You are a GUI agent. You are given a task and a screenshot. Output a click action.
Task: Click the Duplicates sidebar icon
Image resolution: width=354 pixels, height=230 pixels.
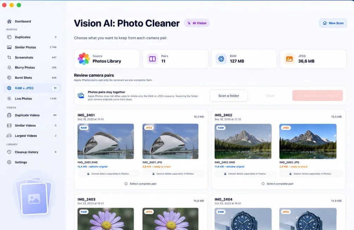tap(9, 37)
